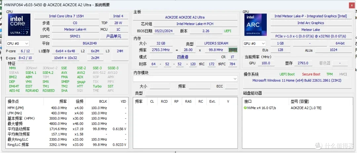Click the GPU memory size 1 GB

[x=280, y=43]
